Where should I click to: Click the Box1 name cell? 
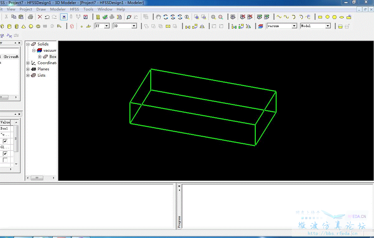[x=5, y=128]
